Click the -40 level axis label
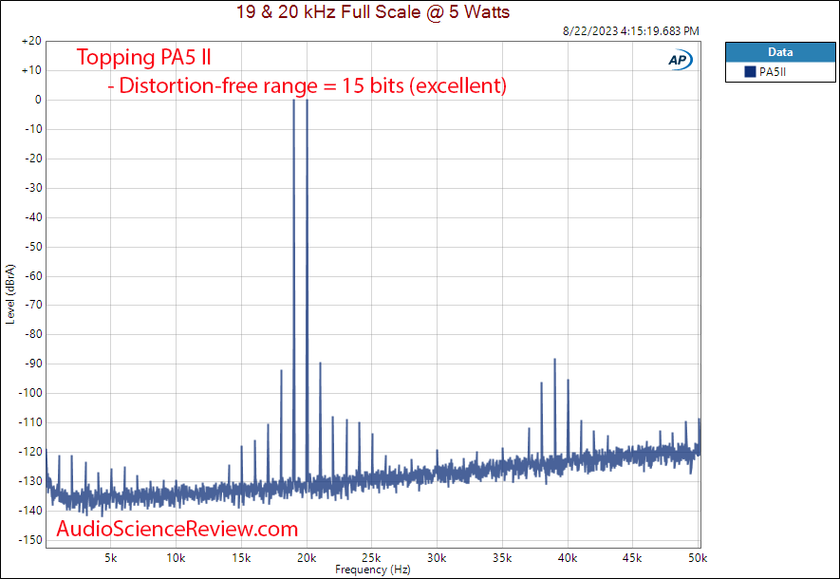This screenshot has width=840, height=579. click(x=33, y=217)
